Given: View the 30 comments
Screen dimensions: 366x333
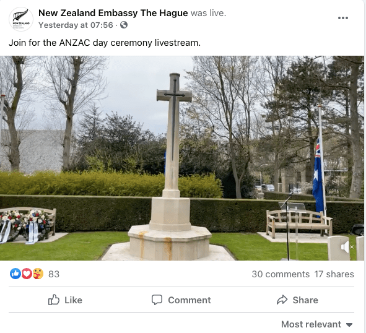Looking at the screenshot, I should pyautogui.click(x=281, y=274).
